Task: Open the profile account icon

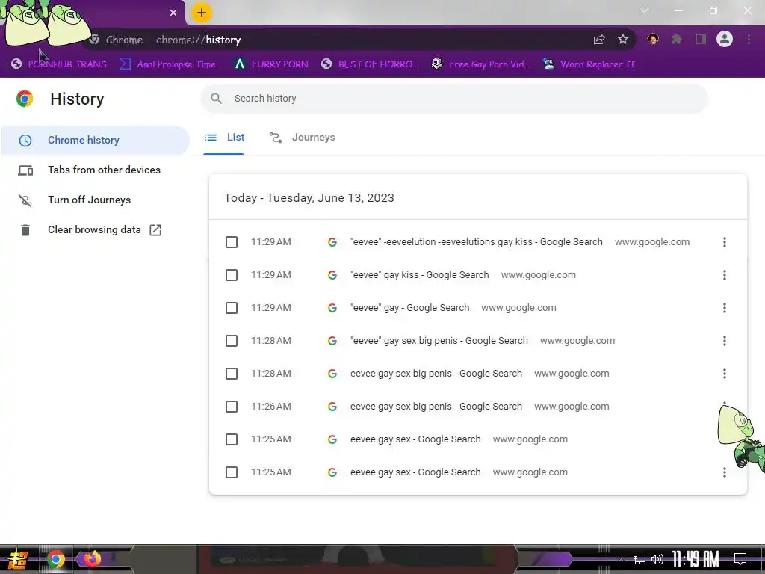Action: point(725,39)
